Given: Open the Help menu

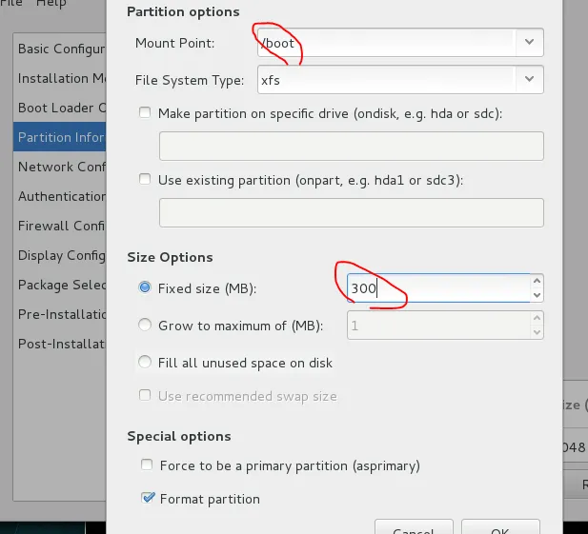Looking at the screenshot, I should (x=51, y=4).
